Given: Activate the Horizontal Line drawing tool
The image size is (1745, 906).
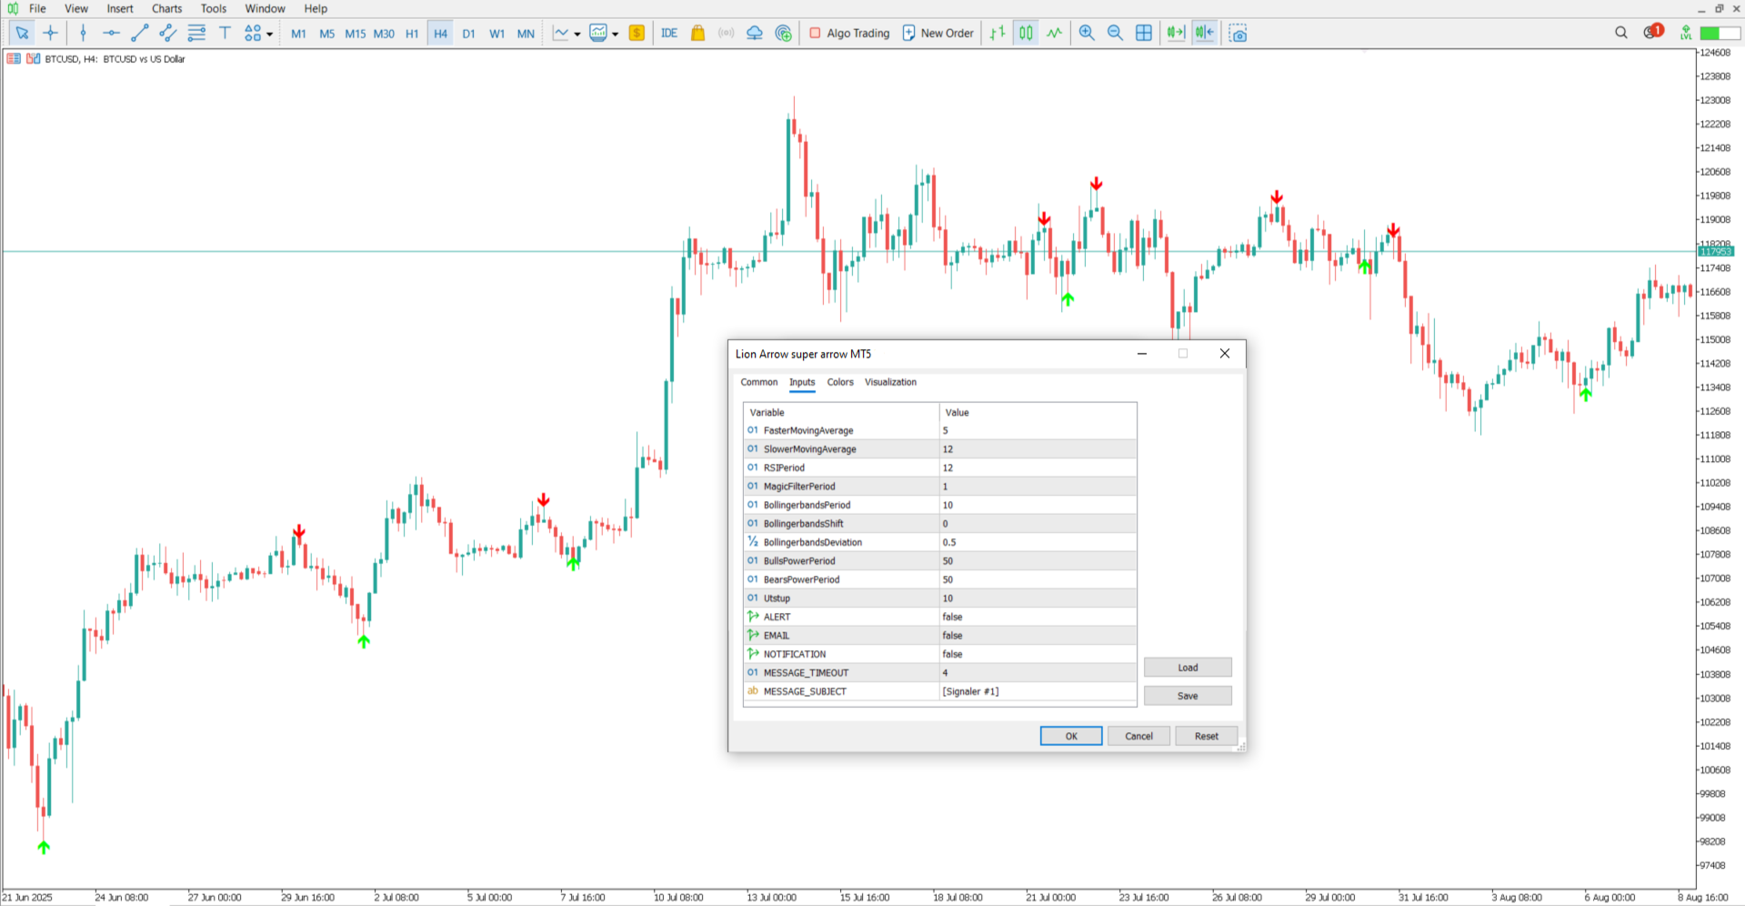Looking at the screenshot, I should 111,33.
